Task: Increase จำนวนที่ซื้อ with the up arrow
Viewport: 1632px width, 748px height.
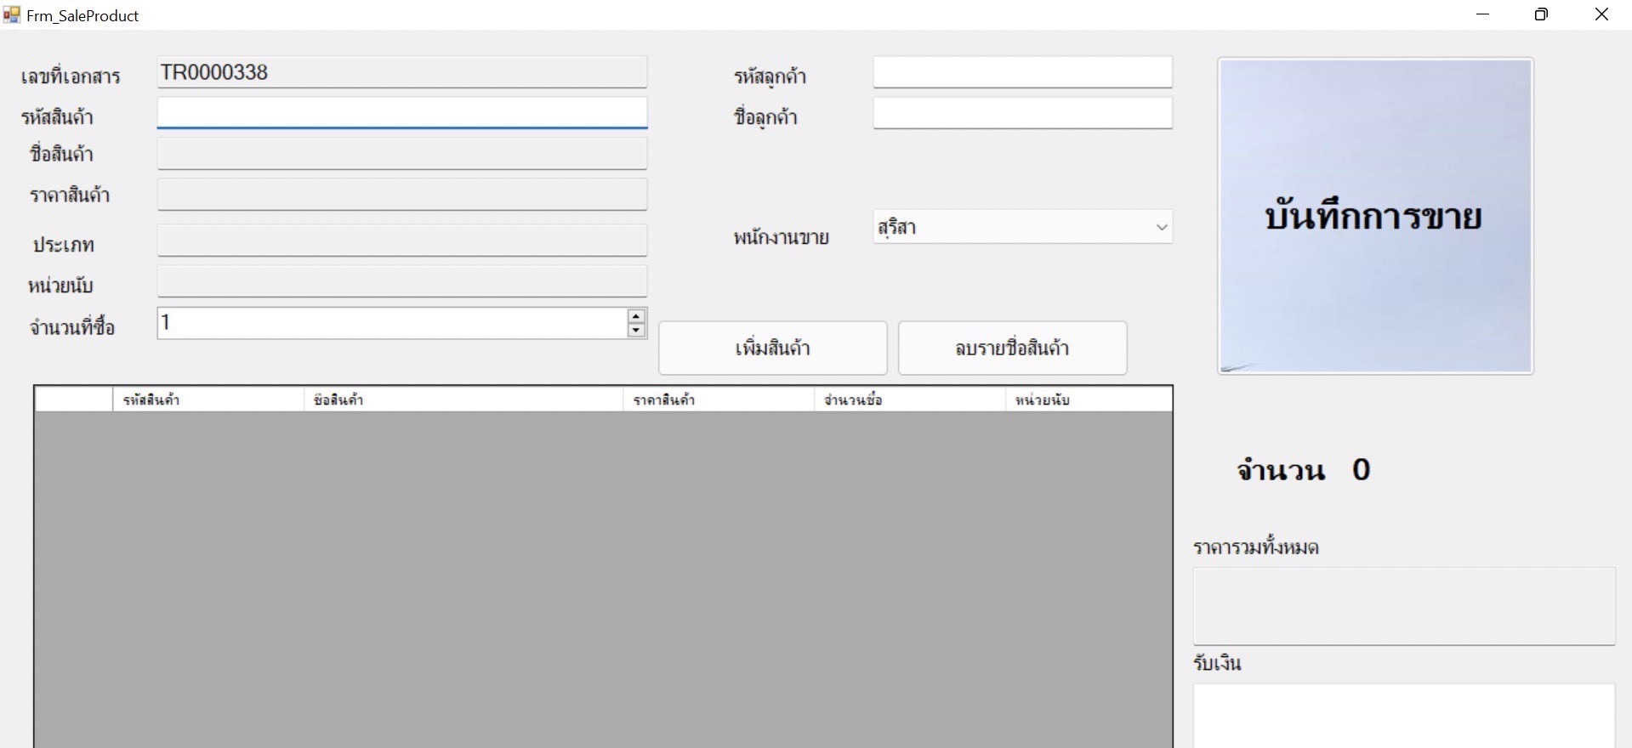Action: [x=636, y=316]
